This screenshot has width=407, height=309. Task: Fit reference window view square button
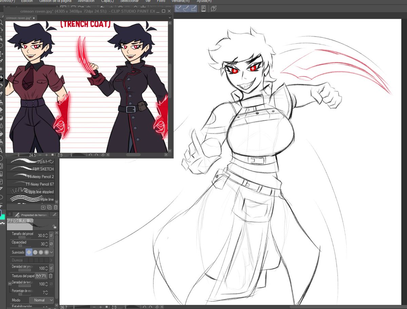coord(52,155)
